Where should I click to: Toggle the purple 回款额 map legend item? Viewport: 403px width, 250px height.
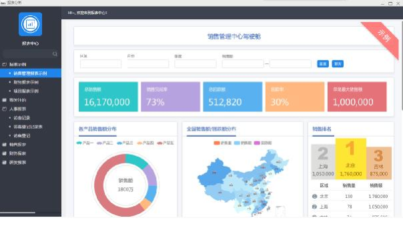[x=263, y=143]
